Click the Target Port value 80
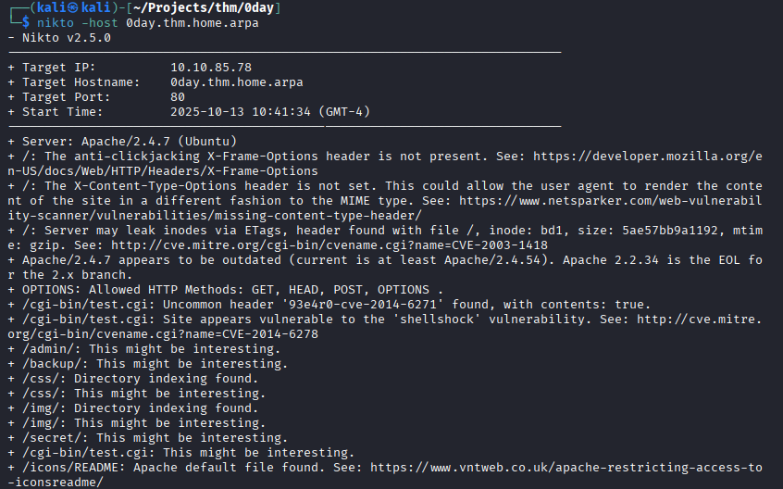783x489 pixels. click(x=178, y=97)
